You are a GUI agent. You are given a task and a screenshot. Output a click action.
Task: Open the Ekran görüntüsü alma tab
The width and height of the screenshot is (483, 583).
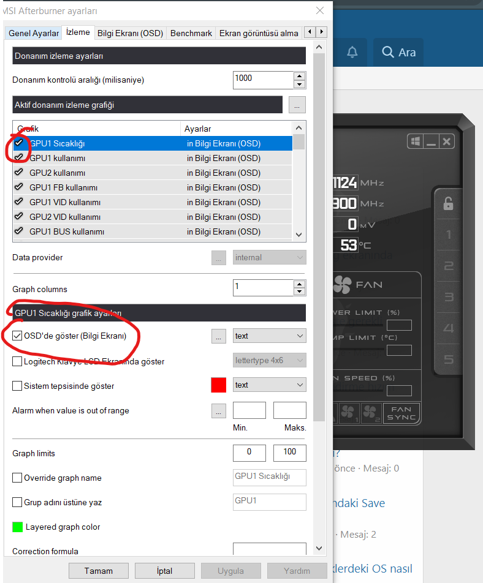point(259,33)
